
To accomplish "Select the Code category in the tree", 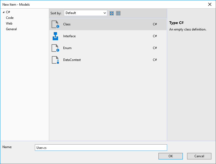I will tap(10, 18).
